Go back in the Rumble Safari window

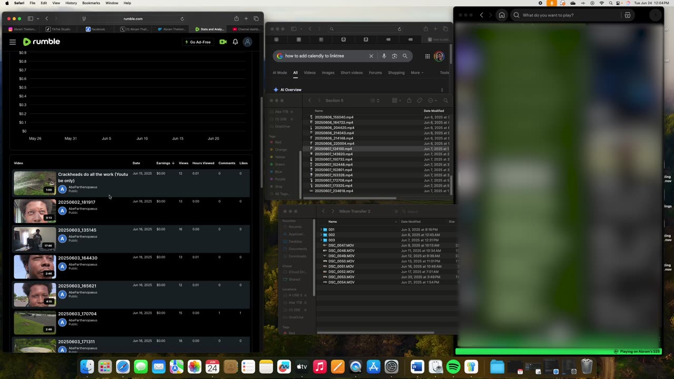click(47, 19)
